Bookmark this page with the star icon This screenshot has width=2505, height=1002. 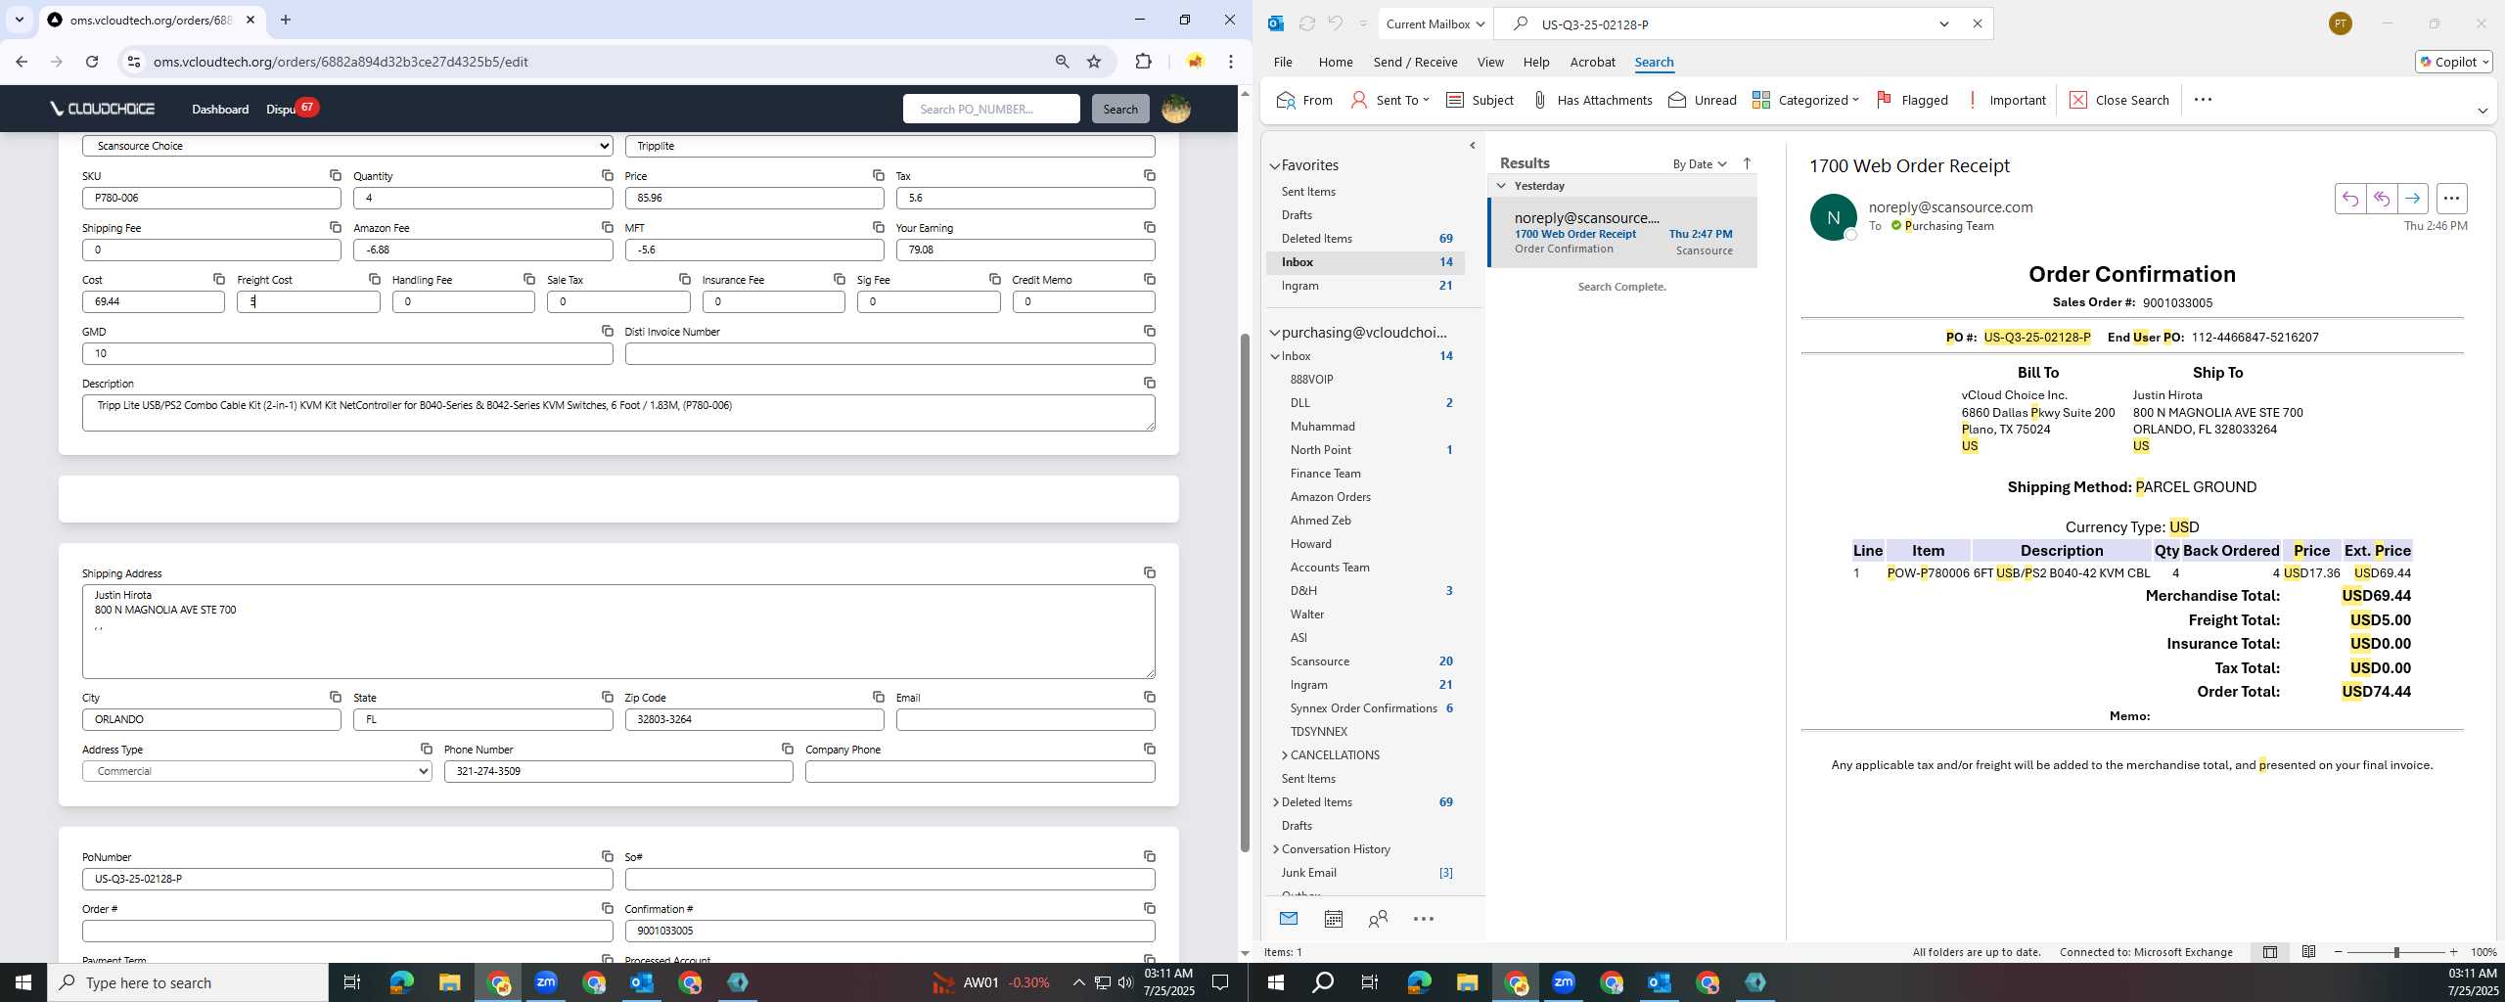[1094, 62]
